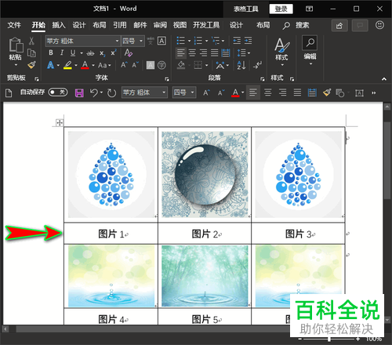Click the Copy icon in clipboard group

coord(31,53)
